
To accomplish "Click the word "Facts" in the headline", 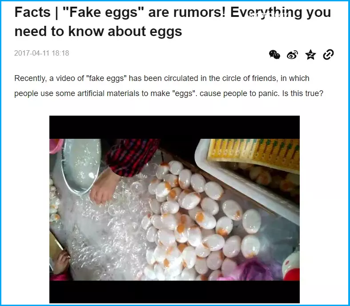I will click(32, 12).
